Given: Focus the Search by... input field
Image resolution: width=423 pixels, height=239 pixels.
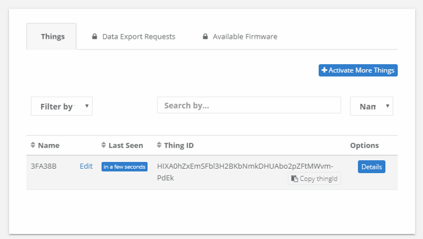Looking at the screenshot, I should [x=249, y=105].
